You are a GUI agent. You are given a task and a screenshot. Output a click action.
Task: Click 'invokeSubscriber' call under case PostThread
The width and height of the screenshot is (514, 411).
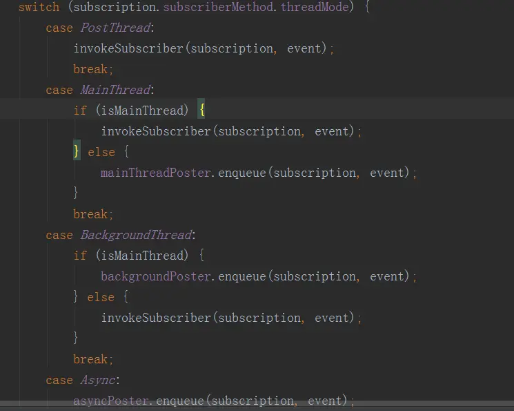[128, 48]
